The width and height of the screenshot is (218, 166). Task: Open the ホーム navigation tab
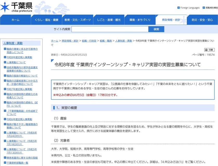coord(15,20)
